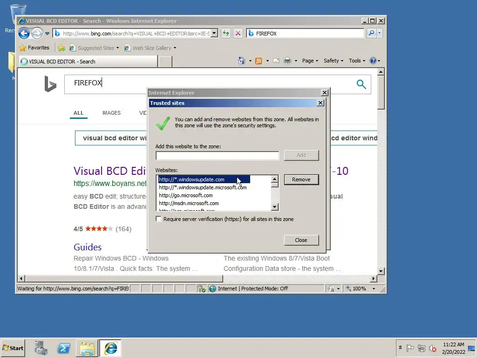477x358 pixels.
Task: Click the visual bcd editor suggestion box
Action: 111,138
